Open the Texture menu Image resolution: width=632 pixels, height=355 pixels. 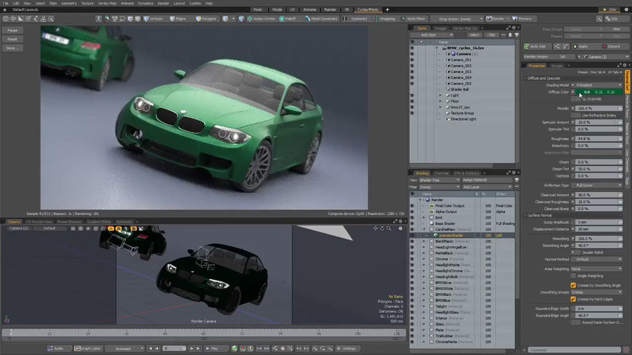[87, 3]
